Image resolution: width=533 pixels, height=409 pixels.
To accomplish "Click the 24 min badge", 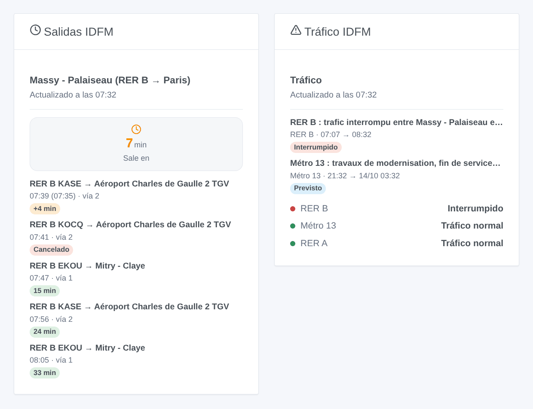I will [x=45, y=332].
